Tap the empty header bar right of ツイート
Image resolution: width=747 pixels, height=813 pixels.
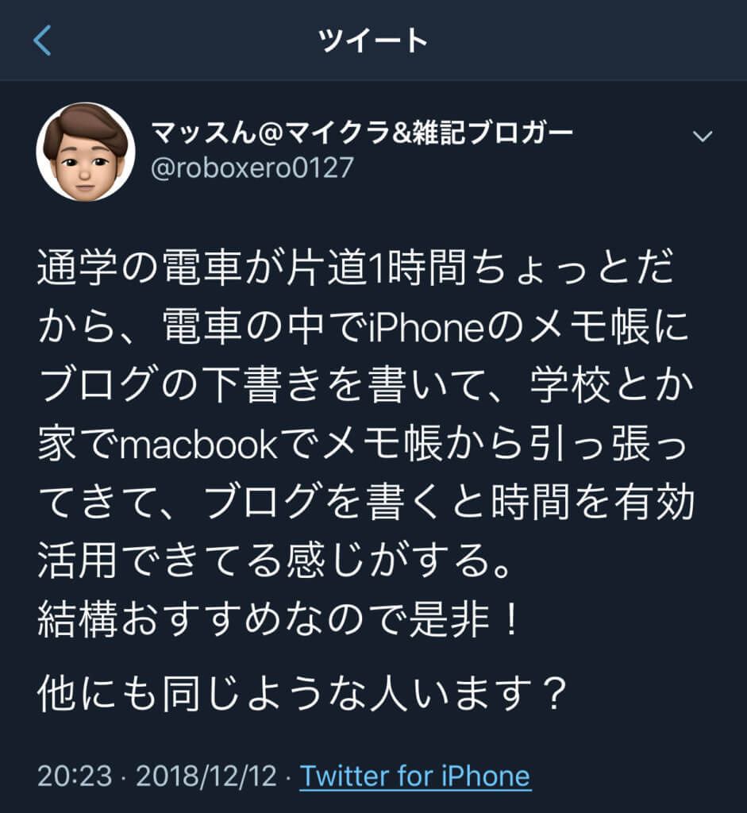tap(586, 40)
